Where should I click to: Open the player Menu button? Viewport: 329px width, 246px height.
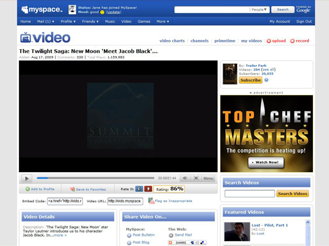[x=208, y=178]
